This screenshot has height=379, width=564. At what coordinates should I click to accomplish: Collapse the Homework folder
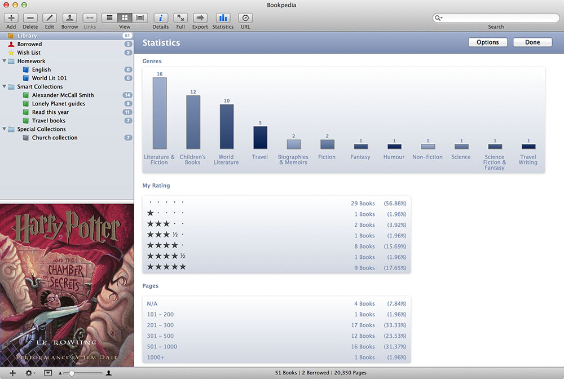[x=5, y=61]
